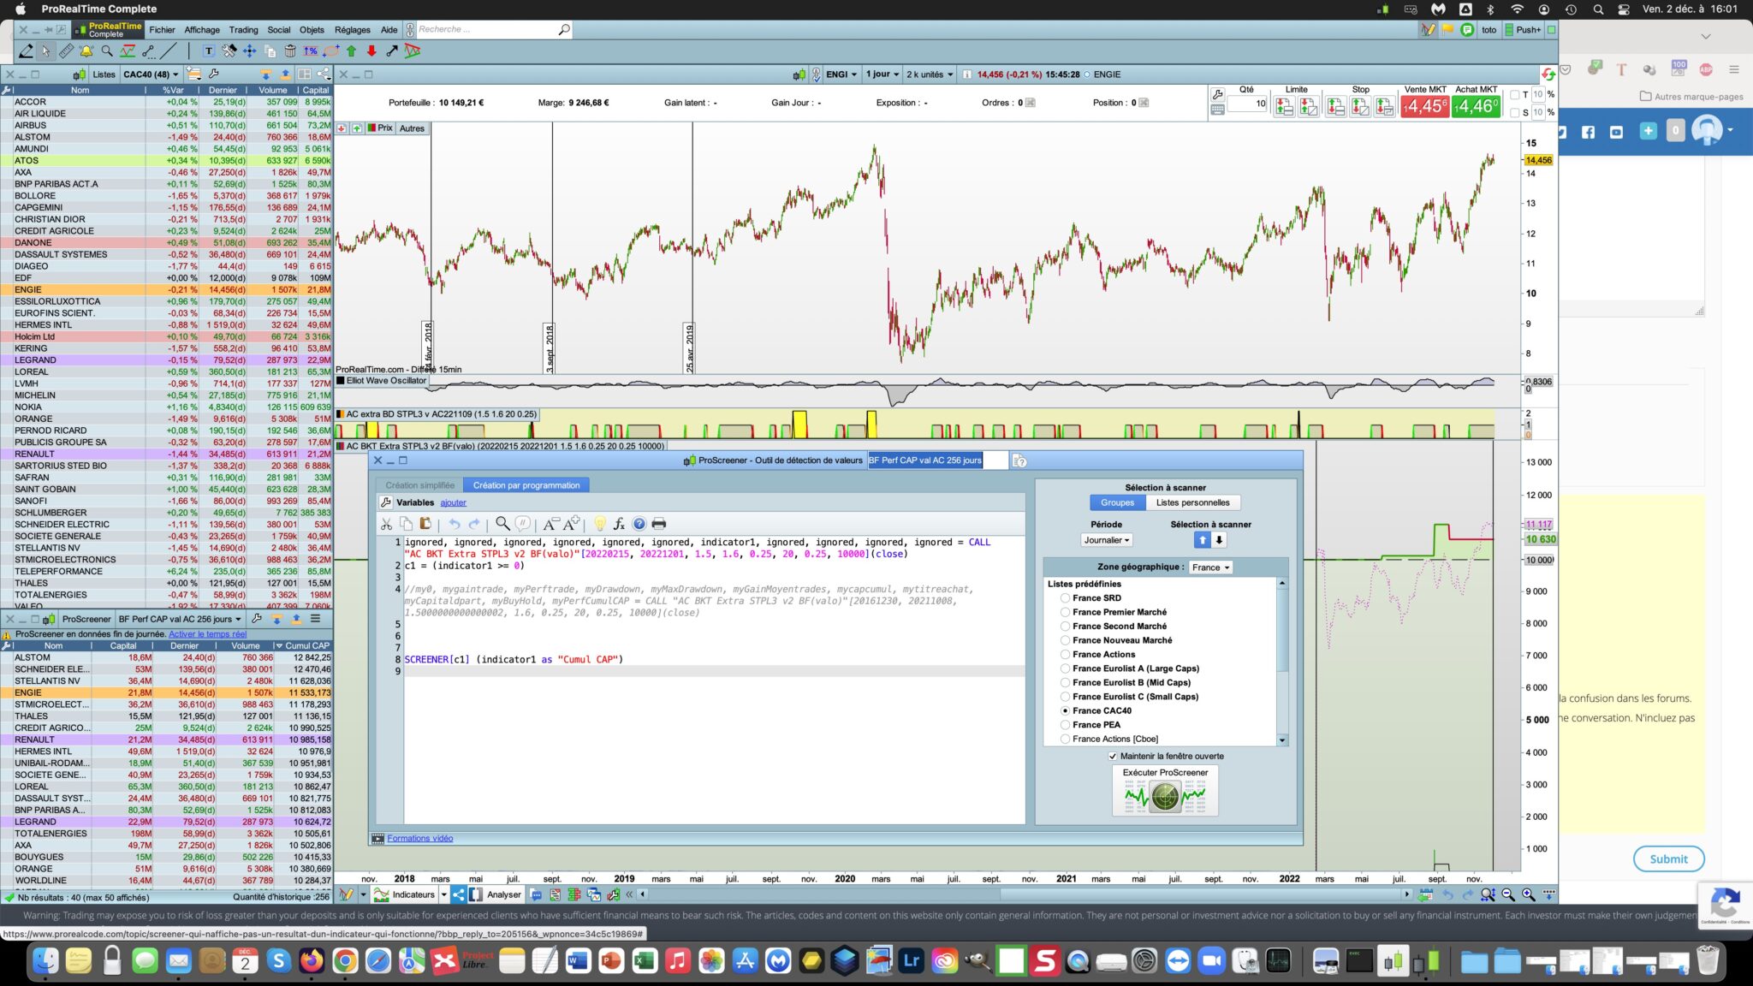
Task: Click the trash delete objects icon
Action: pyautogui.click(x=290, y=51)
